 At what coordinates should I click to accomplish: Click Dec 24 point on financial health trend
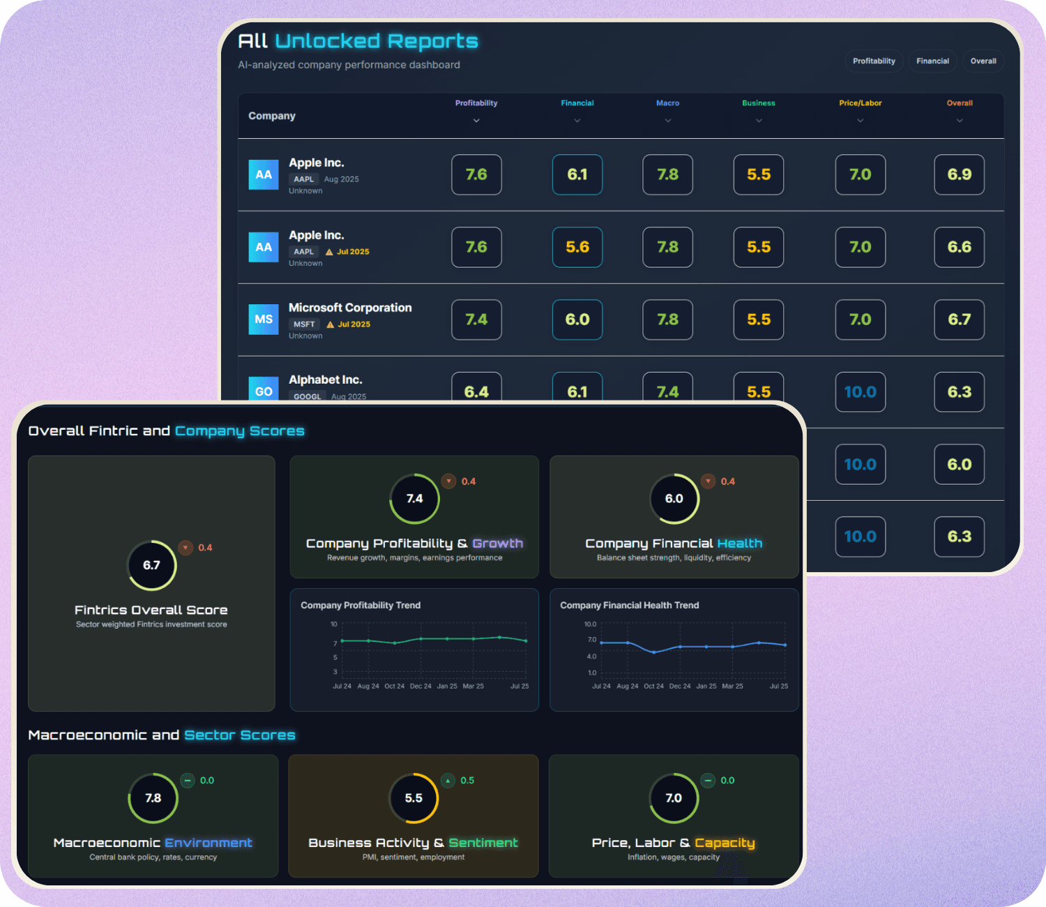[x=680, y=647]
